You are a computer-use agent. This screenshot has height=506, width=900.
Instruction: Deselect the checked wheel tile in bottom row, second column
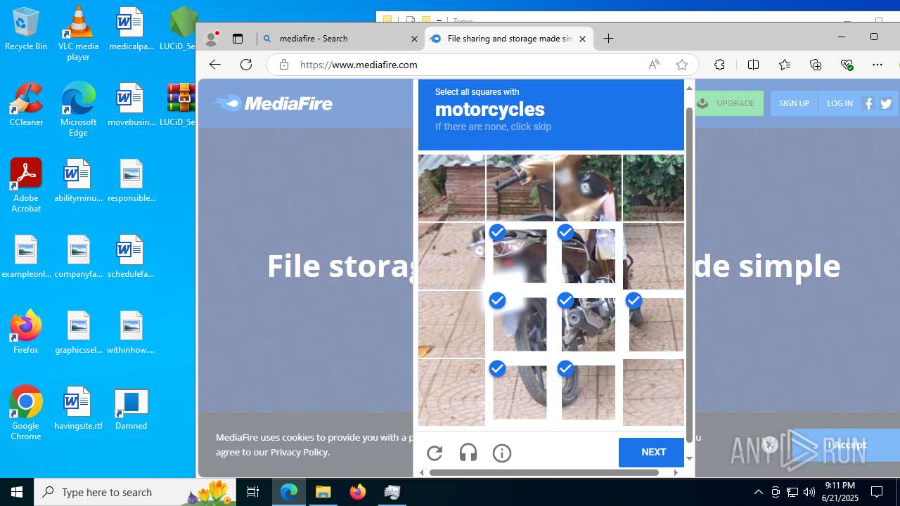pos(520,392)
